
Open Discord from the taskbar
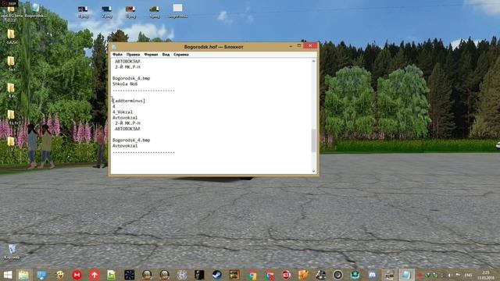point(372,275)
